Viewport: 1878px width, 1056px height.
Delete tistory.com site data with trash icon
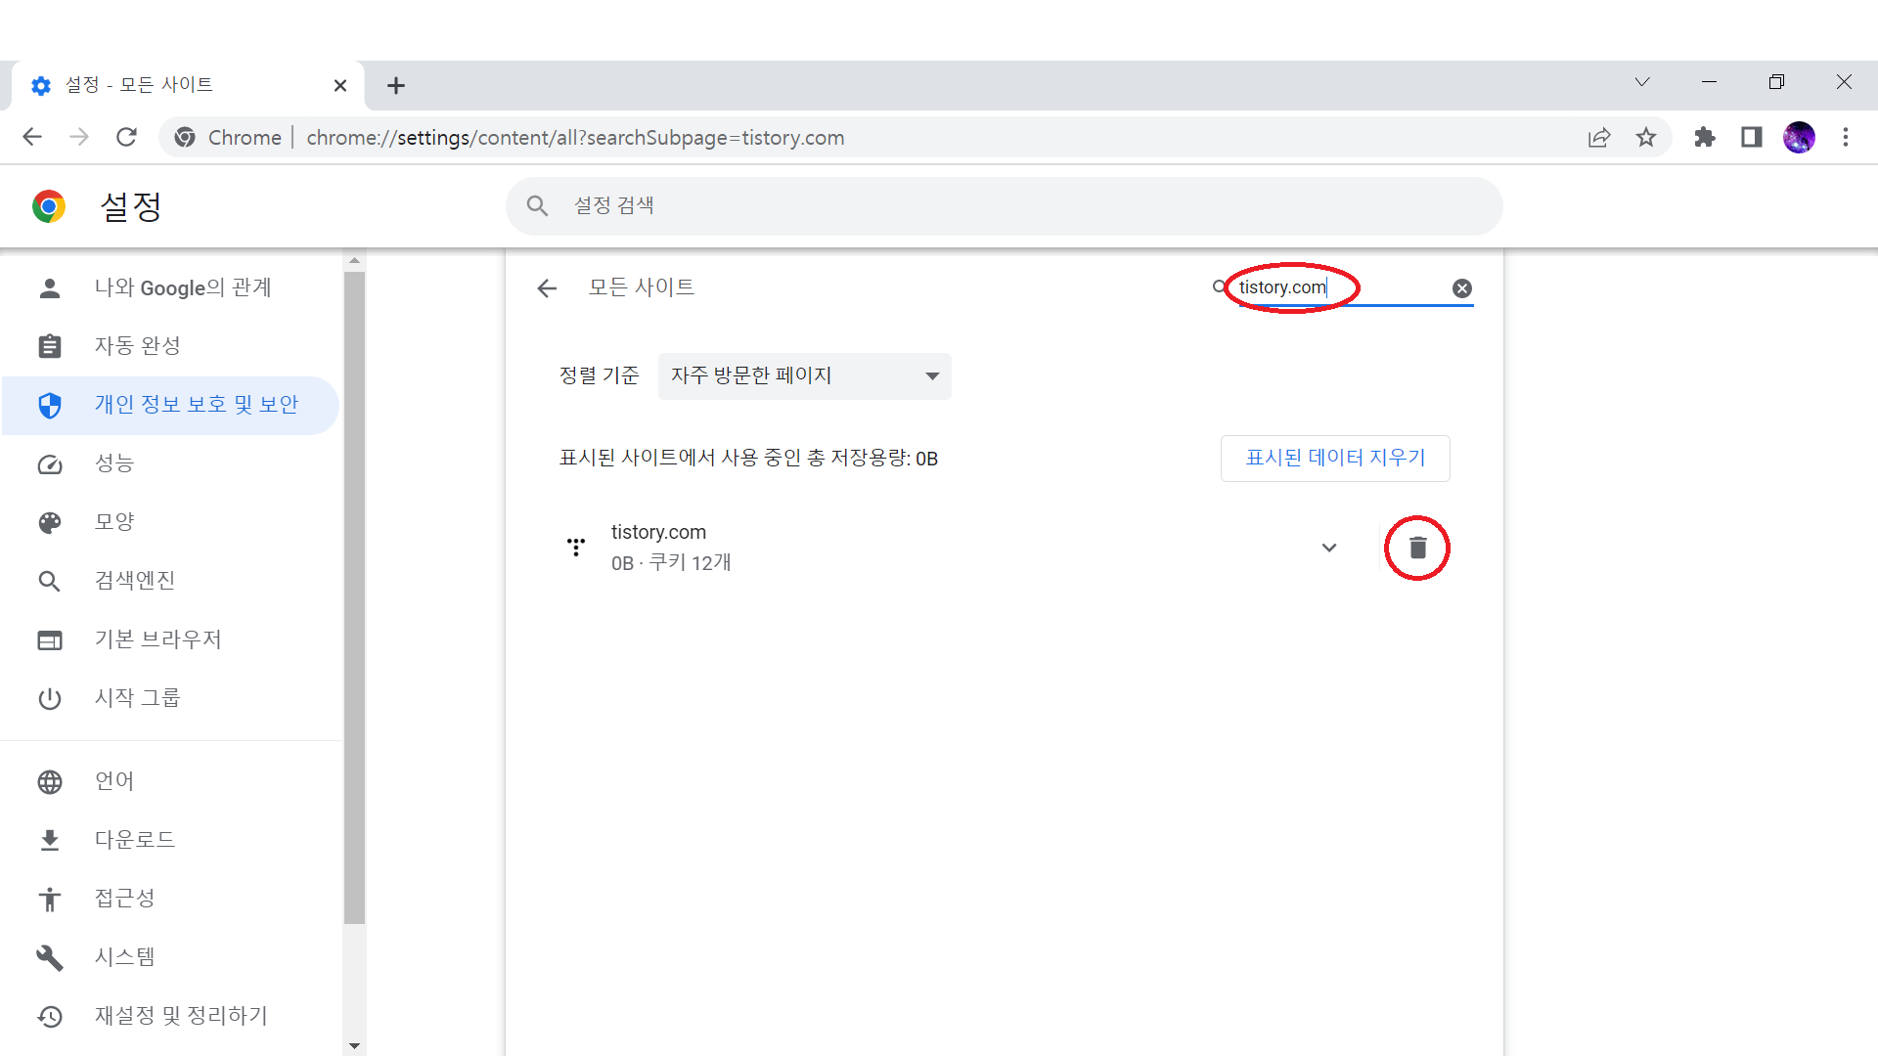click(1417, 548)
